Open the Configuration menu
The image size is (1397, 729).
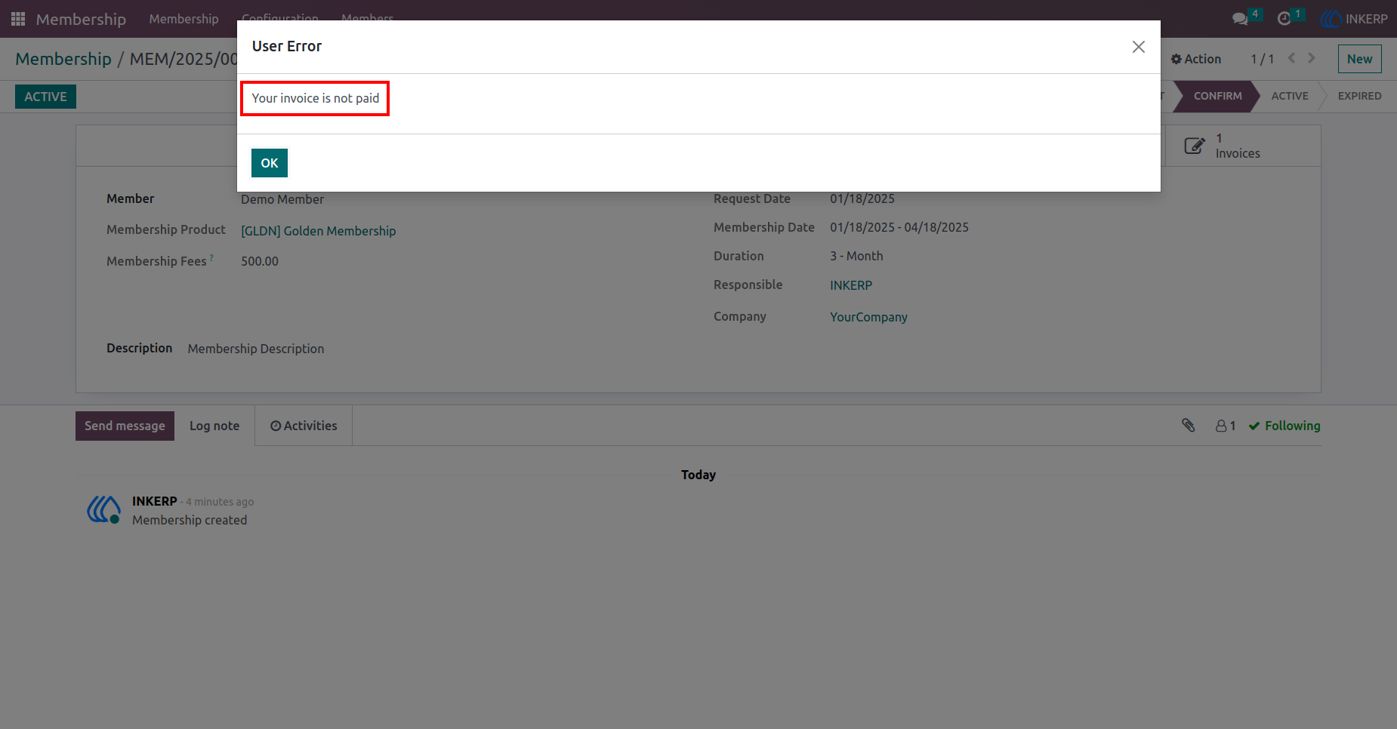coord(279,18)
